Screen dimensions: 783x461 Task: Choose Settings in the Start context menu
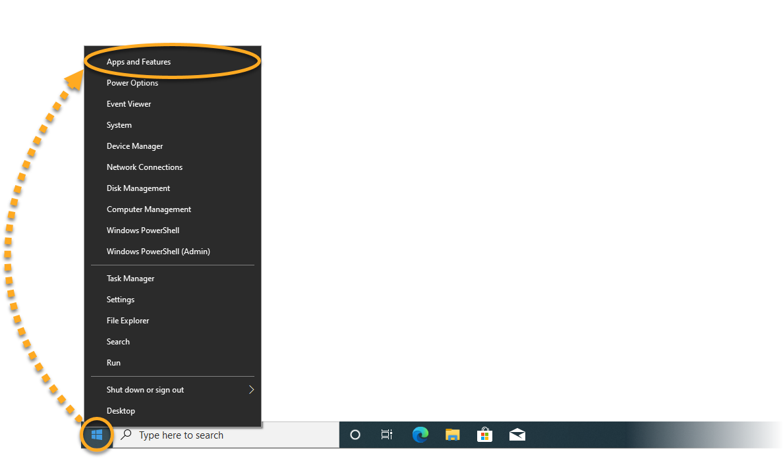point(121,300)
